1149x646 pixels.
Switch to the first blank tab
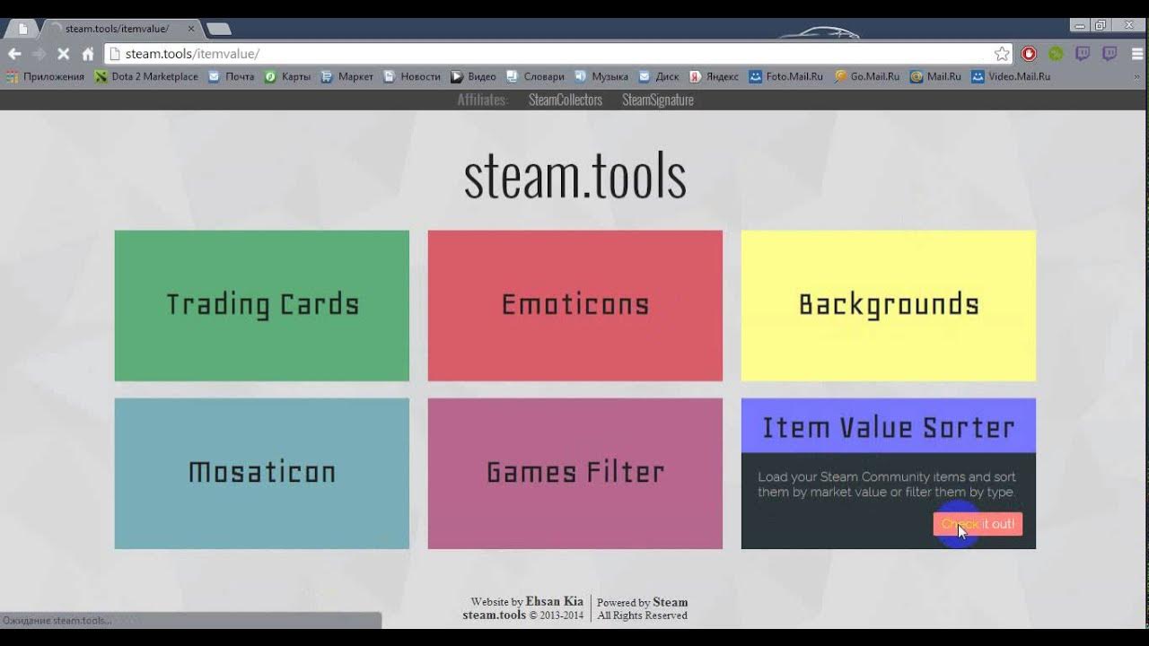22,29
